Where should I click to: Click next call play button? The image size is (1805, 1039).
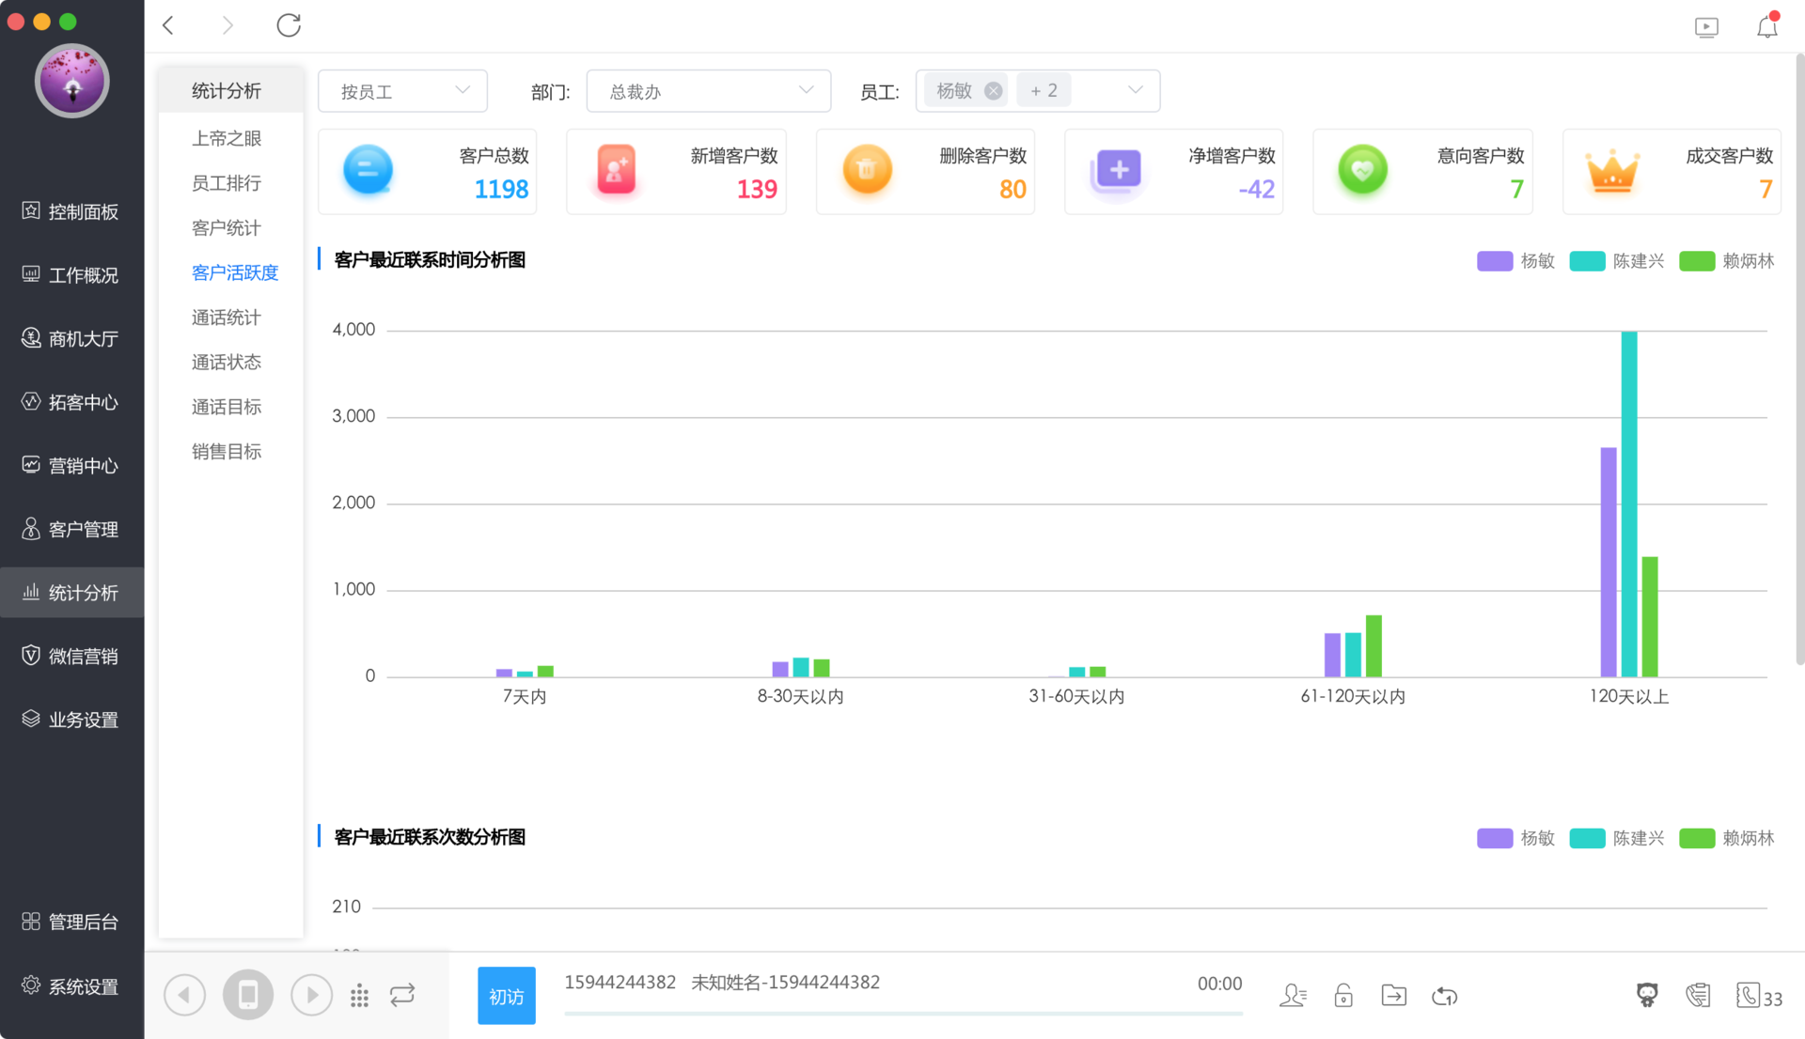click(312, 995)
